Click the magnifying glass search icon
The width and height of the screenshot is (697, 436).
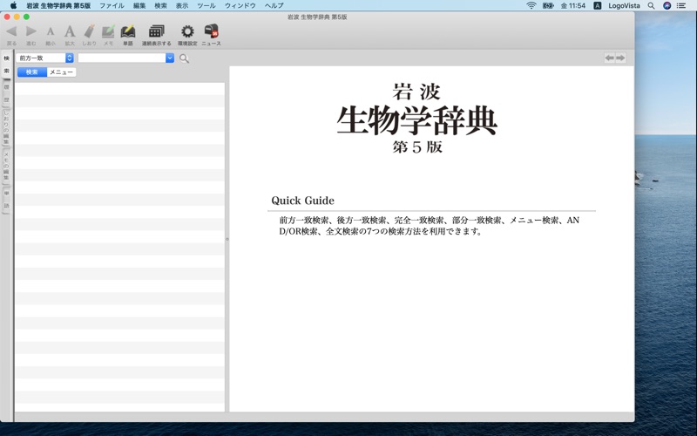click(x=184, y=58)
